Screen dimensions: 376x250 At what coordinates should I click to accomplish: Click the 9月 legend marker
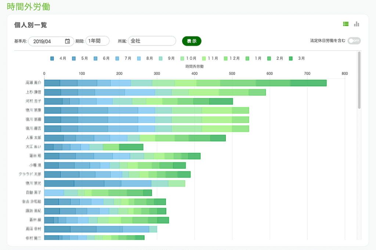(160, 59)
